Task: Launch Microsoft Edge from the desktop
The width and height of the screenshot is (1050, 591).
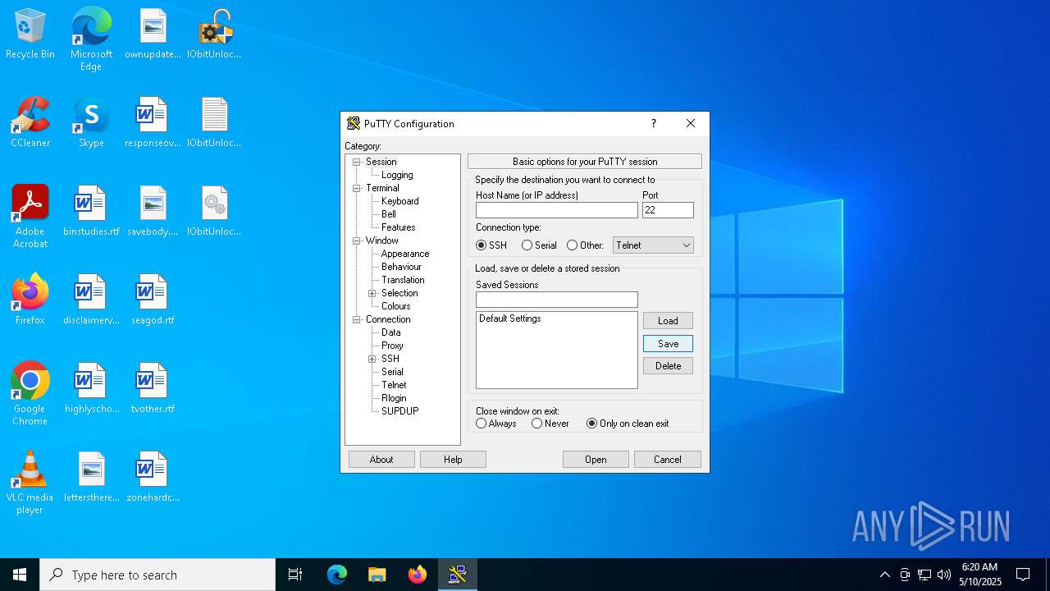Action: (x=91, y=39)
